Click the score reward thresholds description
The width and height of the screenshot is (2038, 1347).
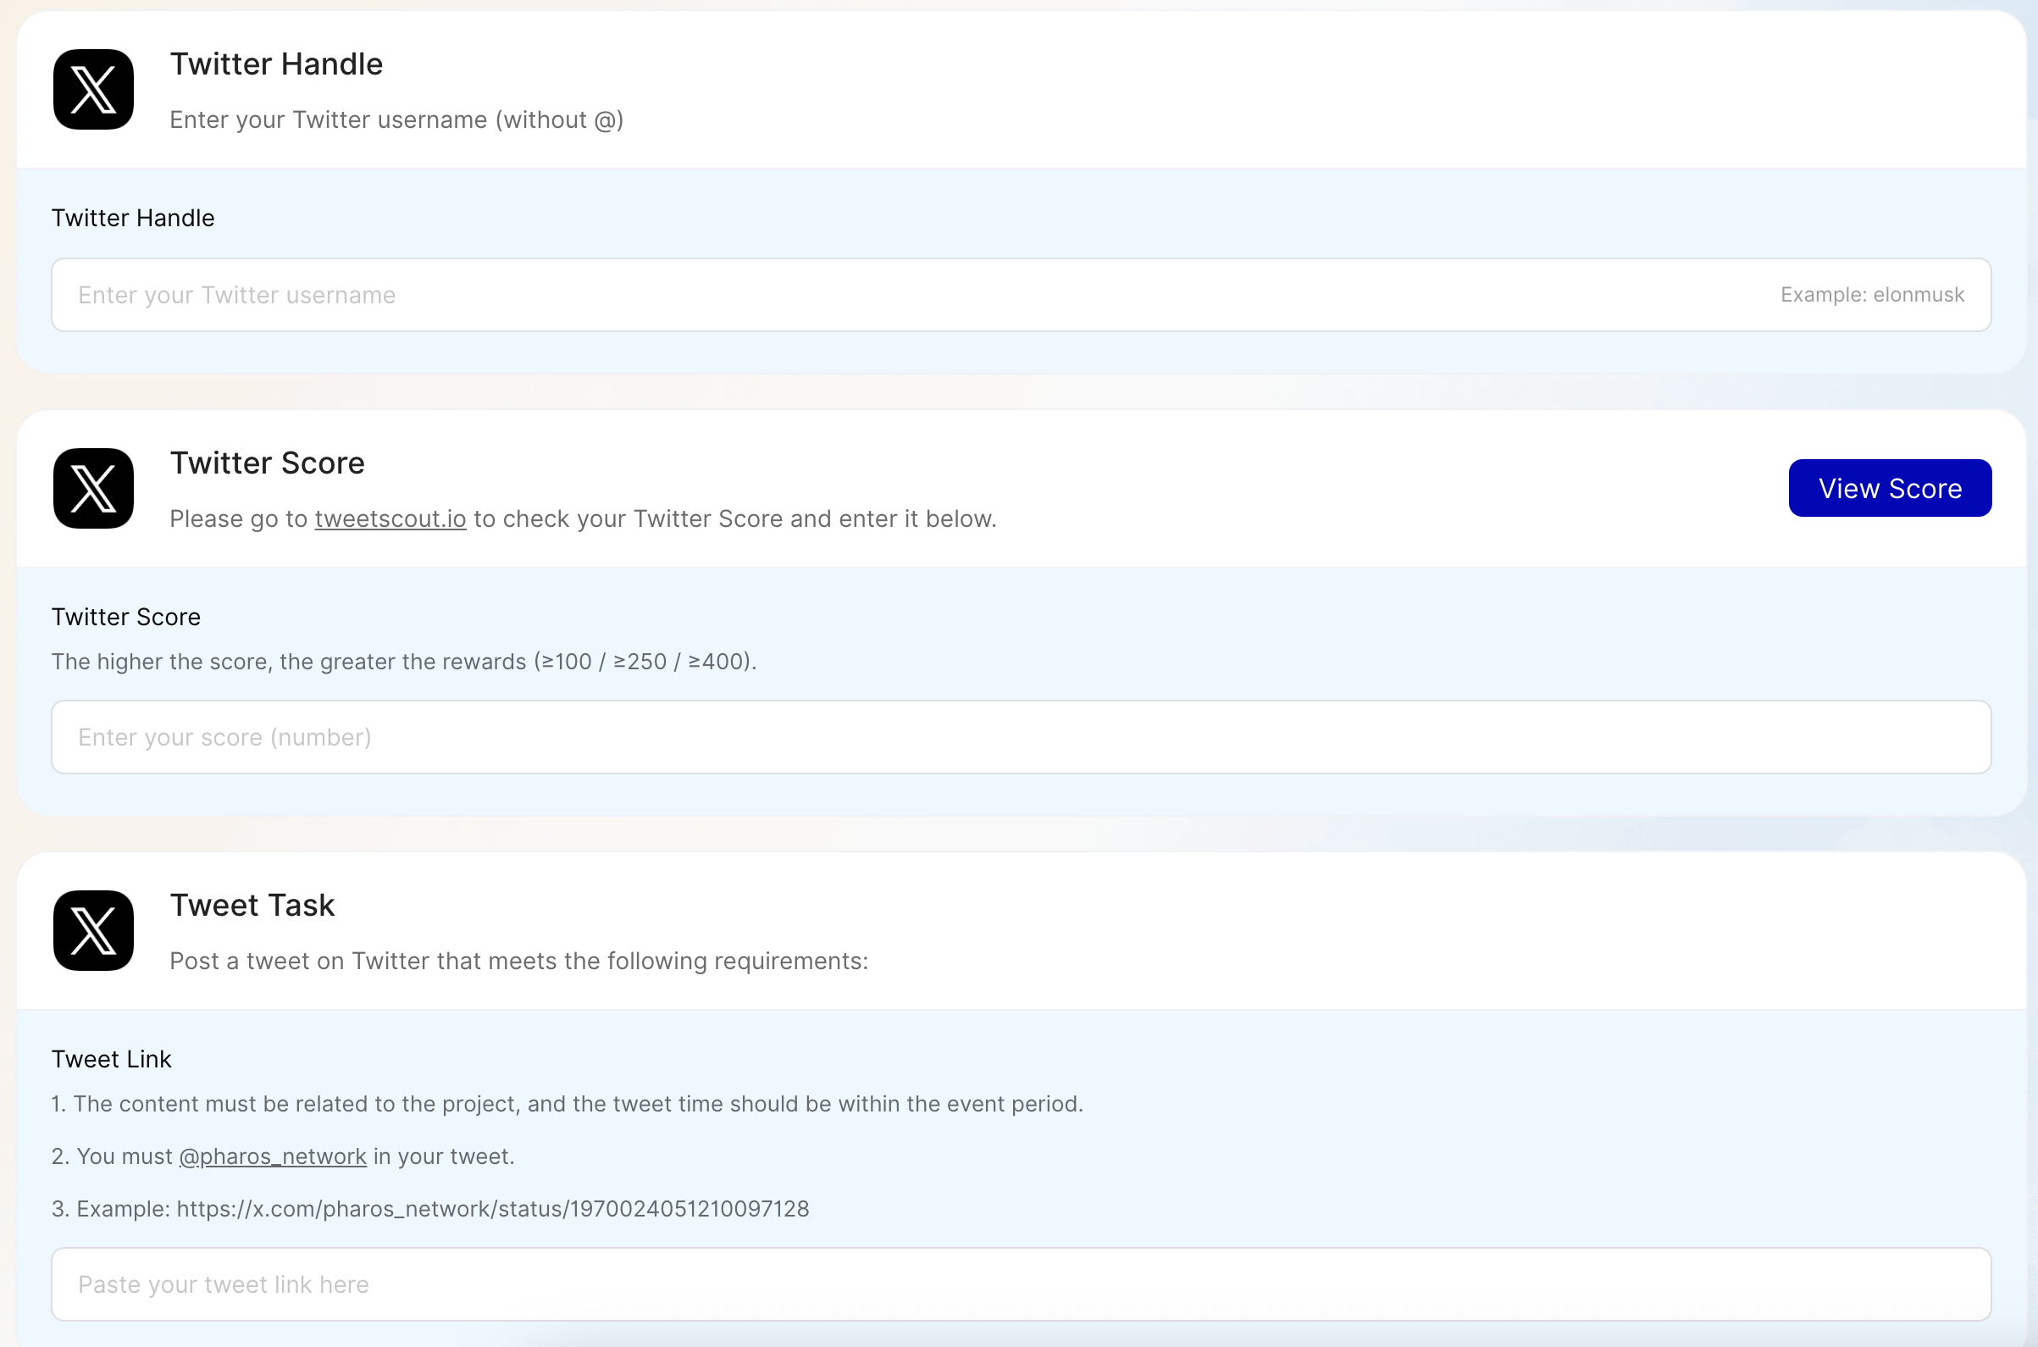pyautogui.click(x=404, y=662)
